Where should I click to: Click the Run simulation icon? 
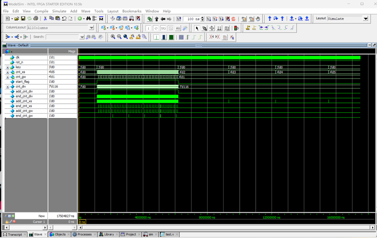point(209,19)
